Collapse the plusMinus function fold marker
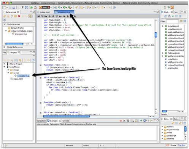Screen dimensions: 189x149 click(x=41, y=103)
